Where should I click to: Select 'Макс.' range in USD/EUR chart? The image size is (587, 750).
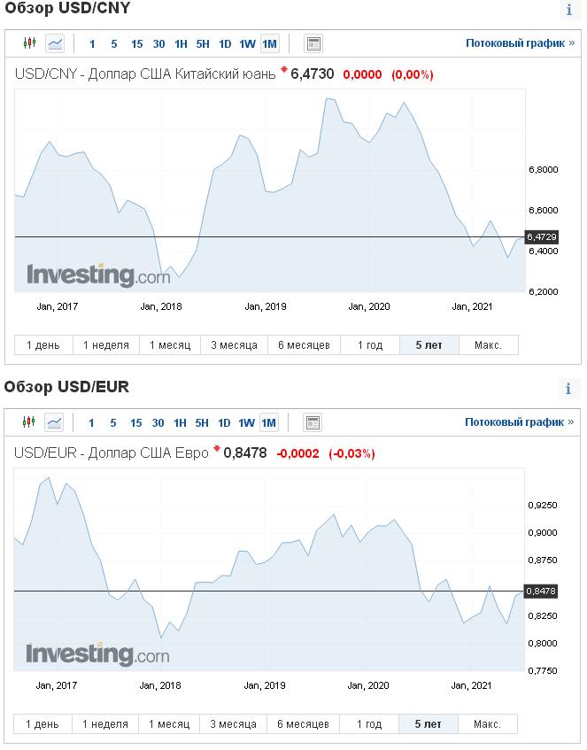[x=488, y=723]
